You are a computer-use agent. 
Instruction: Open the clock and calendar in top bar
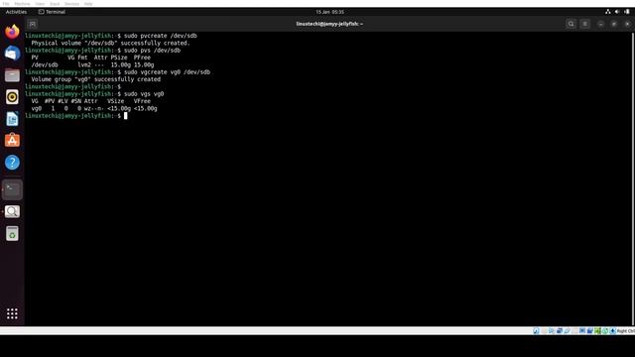tap(330, 12)
